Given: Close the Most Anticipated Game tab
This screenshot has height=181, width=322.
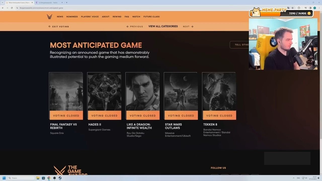Looking at the screenshot, I should point(32,3).
